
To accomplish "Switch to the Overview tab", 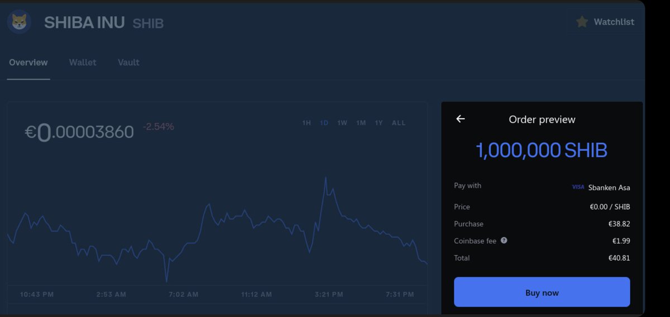I will (x=28, y=63).
